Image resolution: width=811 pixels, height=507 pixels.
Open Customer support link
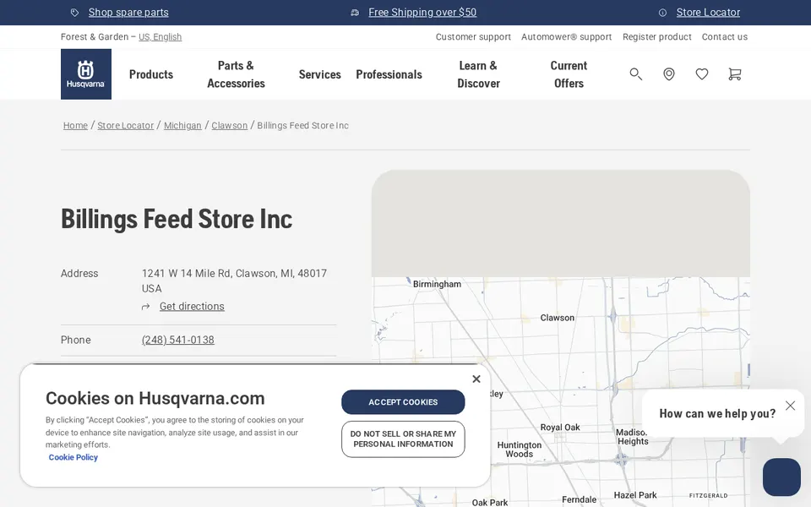point(473,36)
